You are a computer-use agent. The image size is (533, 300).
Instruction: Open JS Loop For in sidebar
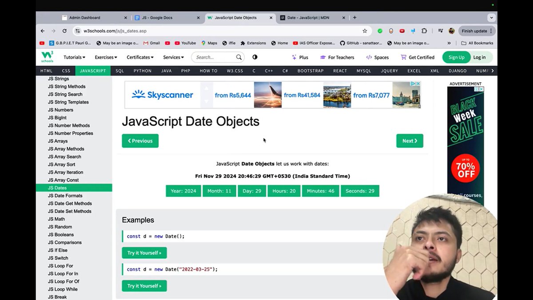[x=60, y=266]
